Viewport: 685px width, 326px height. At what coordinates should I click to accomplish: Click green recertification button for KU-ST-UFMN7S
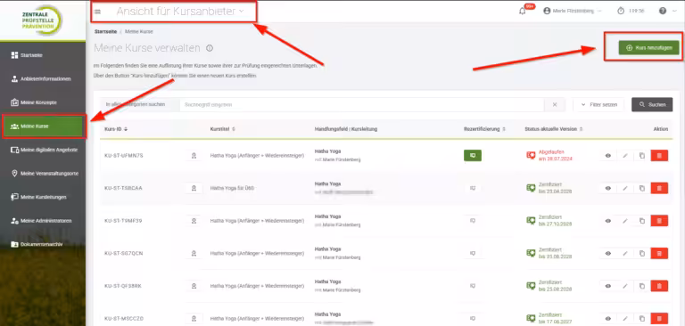tap(472, 155)
